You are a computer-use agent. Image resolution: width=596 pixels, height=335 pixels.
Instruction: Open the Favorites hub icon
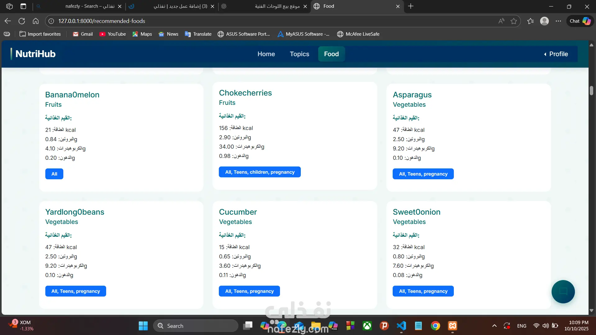click(x=531, y=21)
